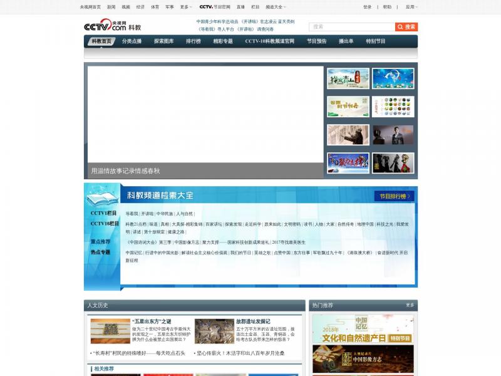Select the 排行榜 navigation tab
The height and width of the screenshot is (376, 501).
pyautogui.click(x=194, y=41)
